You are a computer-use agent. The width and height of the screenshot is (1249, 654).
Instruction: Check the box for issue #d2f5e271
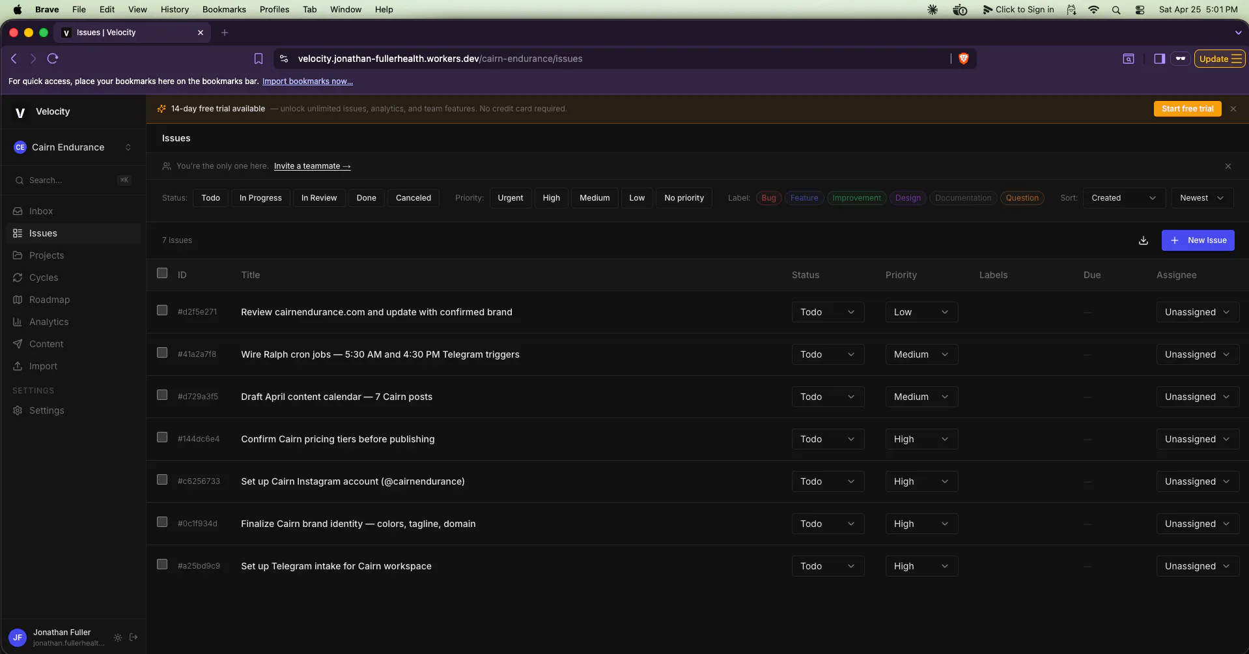[x=162, y=310]
